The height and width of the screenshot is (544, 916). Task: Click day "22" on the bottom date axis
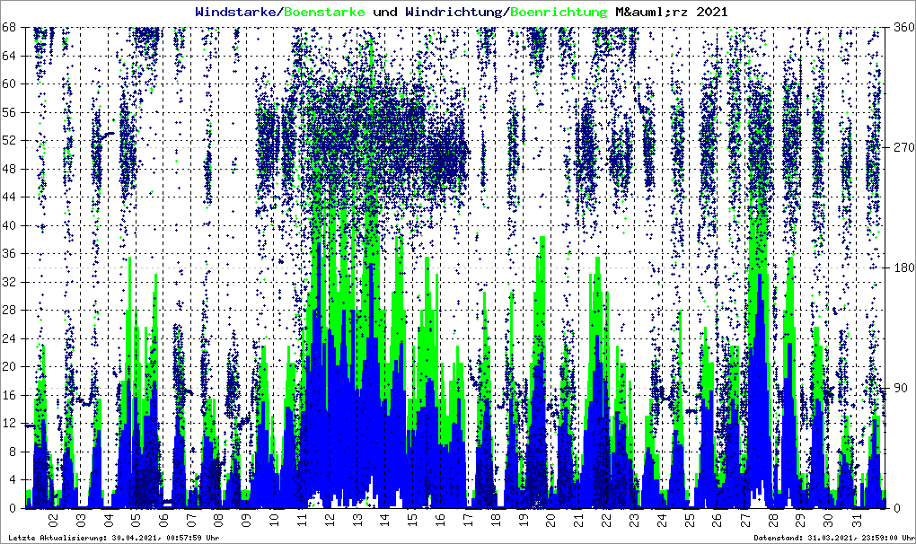[606, 519]
